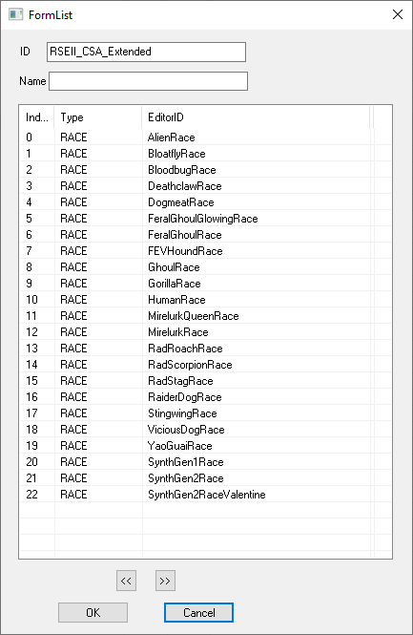
Task: Sort by the Type column header
Action: 98,117
